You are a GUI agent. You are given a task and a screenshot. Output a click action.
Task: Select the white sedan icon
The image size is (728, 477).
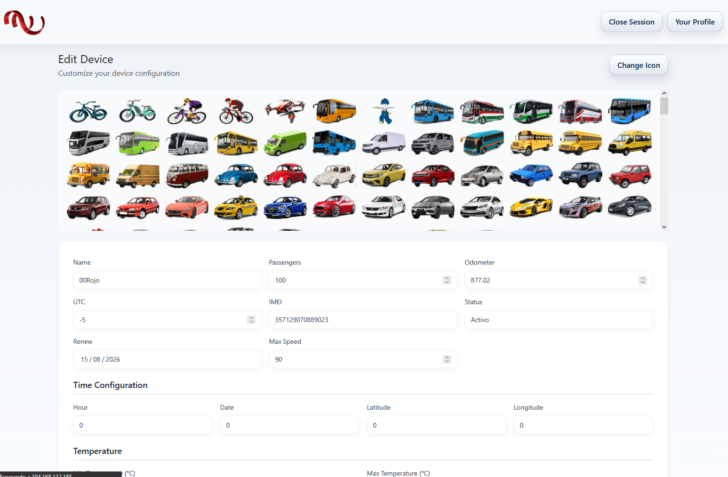(384, 208)
